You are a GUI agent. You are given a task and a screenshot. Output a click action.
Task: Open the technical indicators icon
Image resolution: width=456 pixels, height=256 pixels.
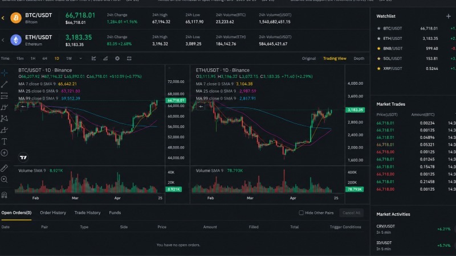click(105, 59)
